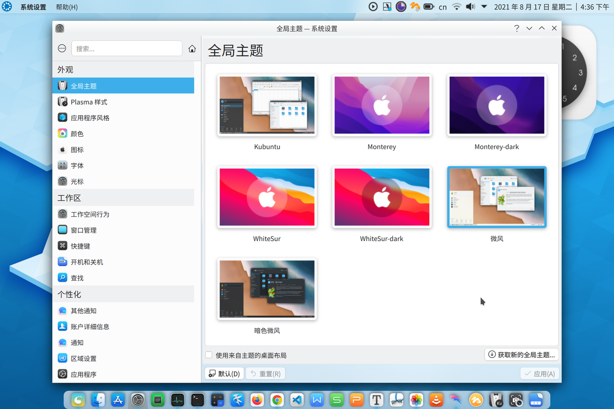Select the Monterey-dark theme thumbnail
The width and height of the screenshot is (614, 409).
tap(497, 105)
